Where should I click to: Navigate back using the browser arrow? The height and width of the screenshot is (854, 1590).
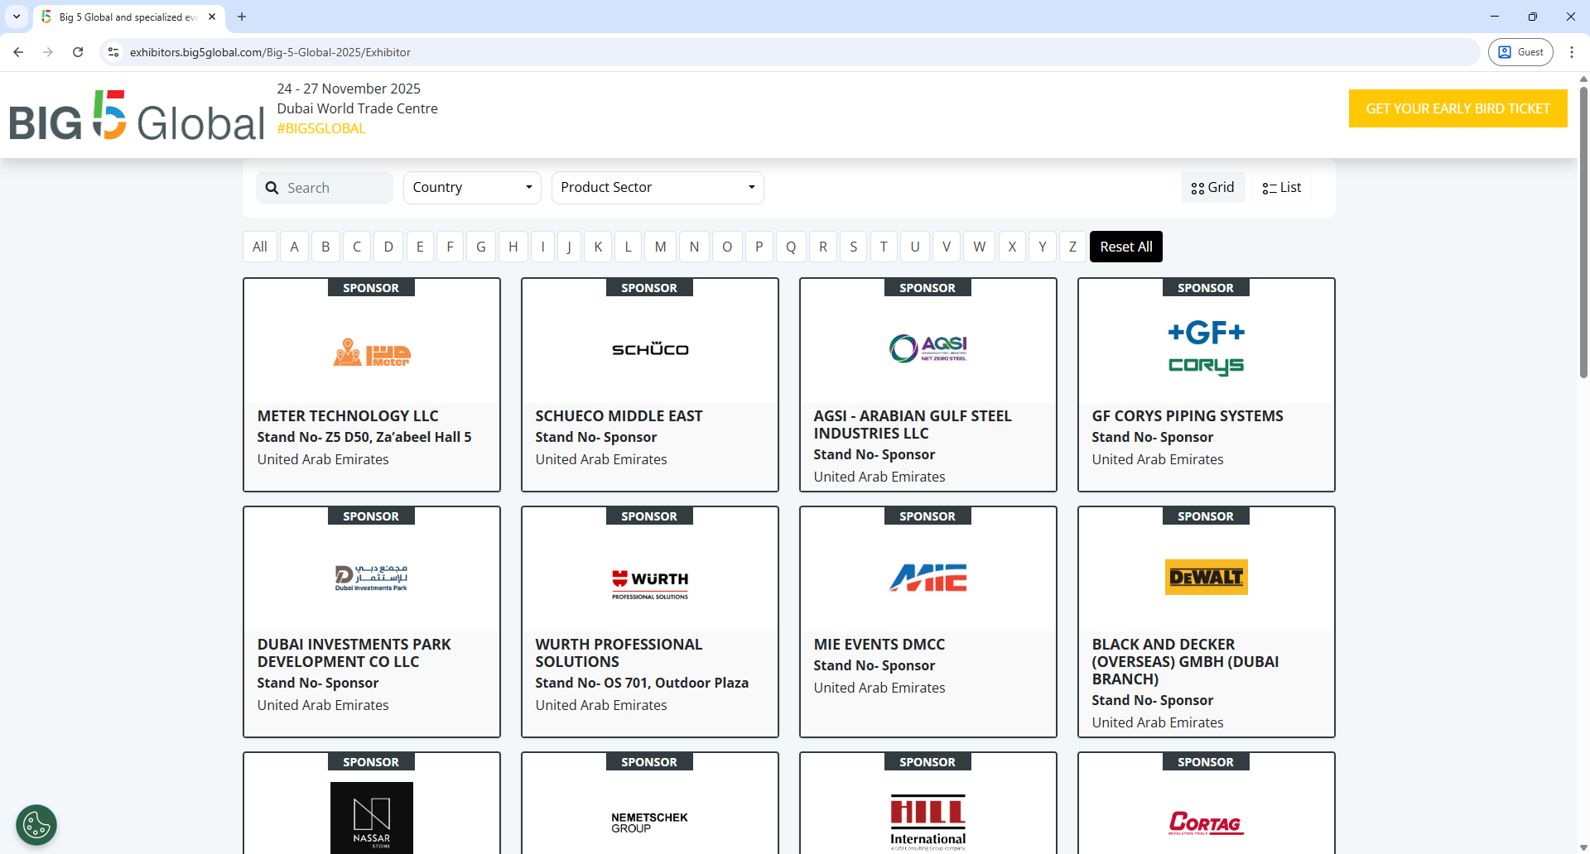tap(18, 52)
